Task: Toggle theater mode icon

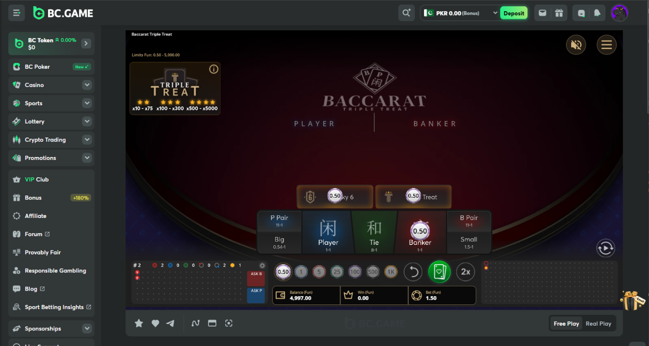Action: coord(212,323)
